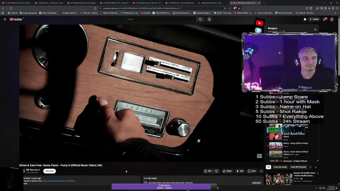Show more filter chips with right arrow
340x191 pixels.
(x=316, y=167)
